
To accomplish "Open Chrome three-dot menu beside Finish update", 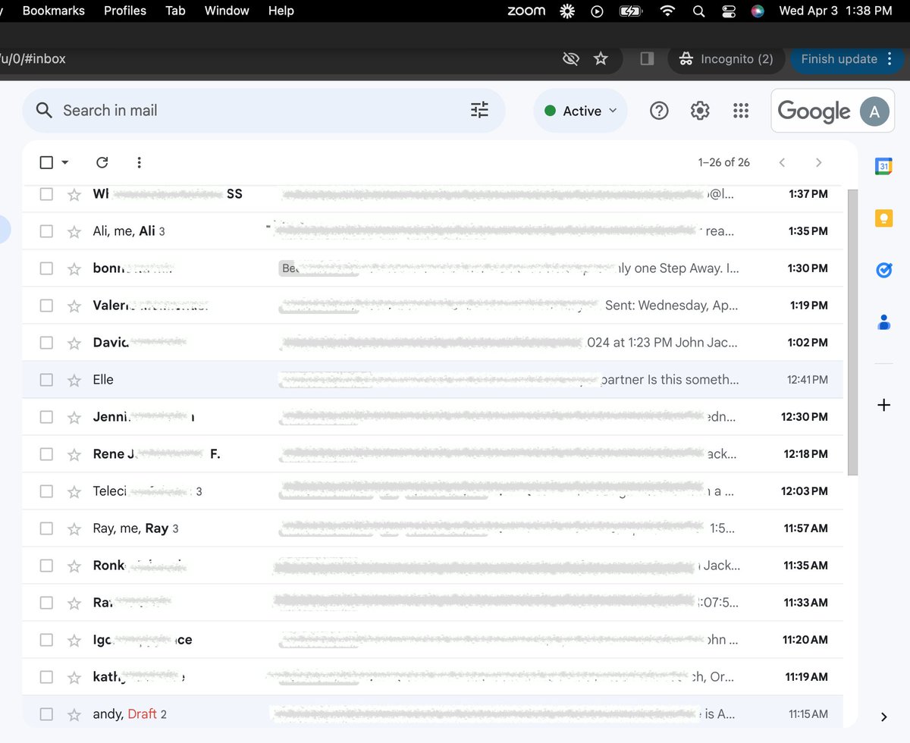I will click(890, 58).
